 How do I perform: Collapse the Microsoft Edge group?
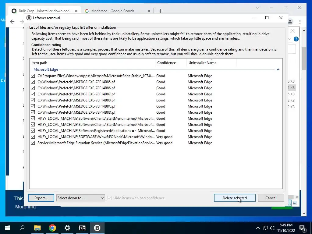point(278,69)
